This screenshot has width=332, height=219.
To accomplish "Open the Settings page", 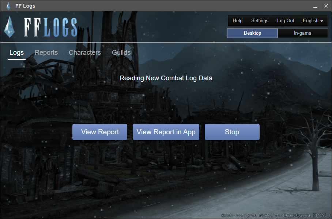I will point(260,21).
